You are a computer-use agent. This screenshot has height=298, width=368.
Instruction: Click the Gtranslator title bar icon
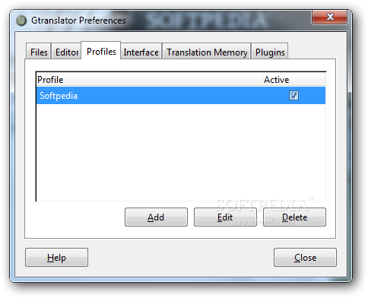(x=21, y=21)
